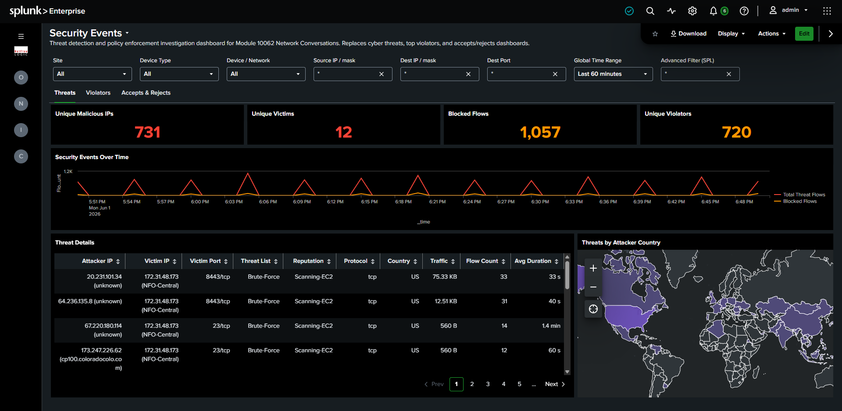
Task: Select attacker IP 67.220.180.114 cell
Action: (90, 330)
